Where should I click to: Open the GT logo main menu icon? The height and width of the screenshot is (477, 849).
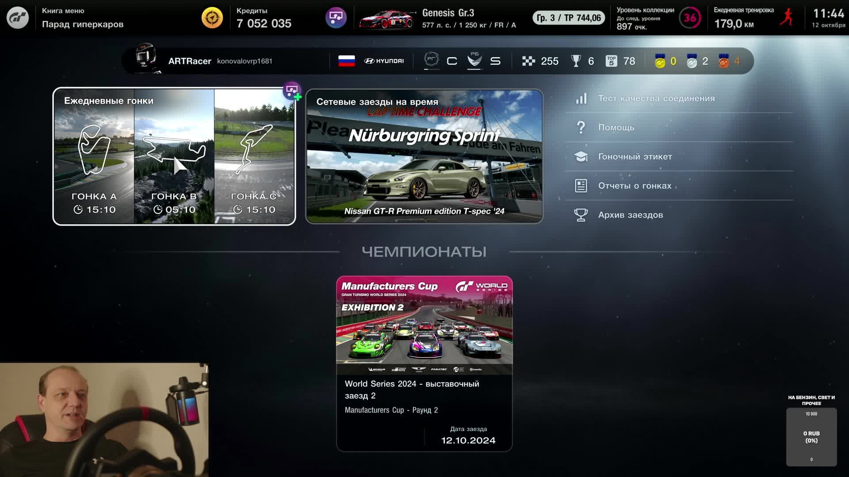pos(18,18)
